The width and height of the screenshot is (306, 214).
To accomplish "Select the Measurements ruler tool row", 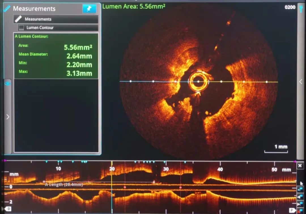I will [x=56, y=19].
